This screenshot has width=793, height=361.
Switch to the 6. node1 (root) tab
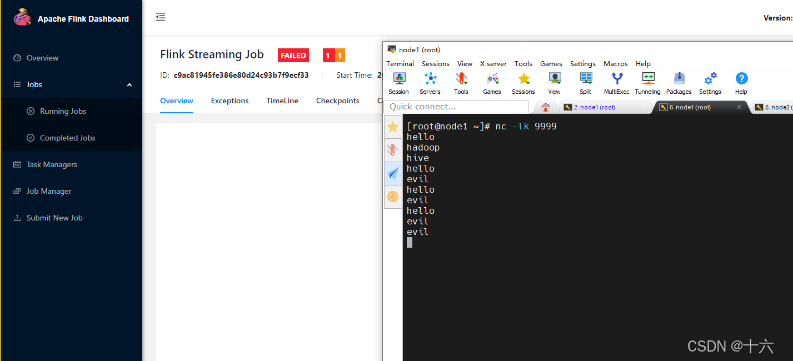point(700,107)
